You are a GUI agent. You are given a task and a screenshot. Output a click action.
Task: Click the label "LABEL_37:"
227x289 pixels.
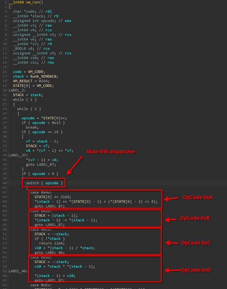coord(19,155)
